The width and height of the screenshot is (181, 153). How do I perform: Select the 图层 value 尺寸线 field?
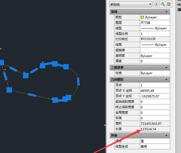coord(155,23)
